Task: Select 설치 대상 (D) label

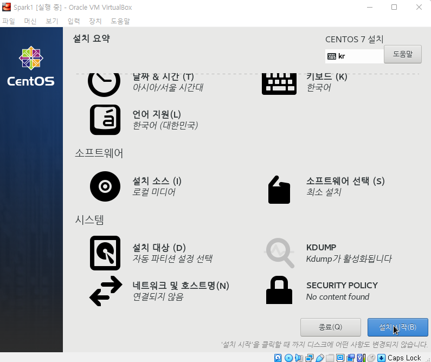Action: (159, 248)
